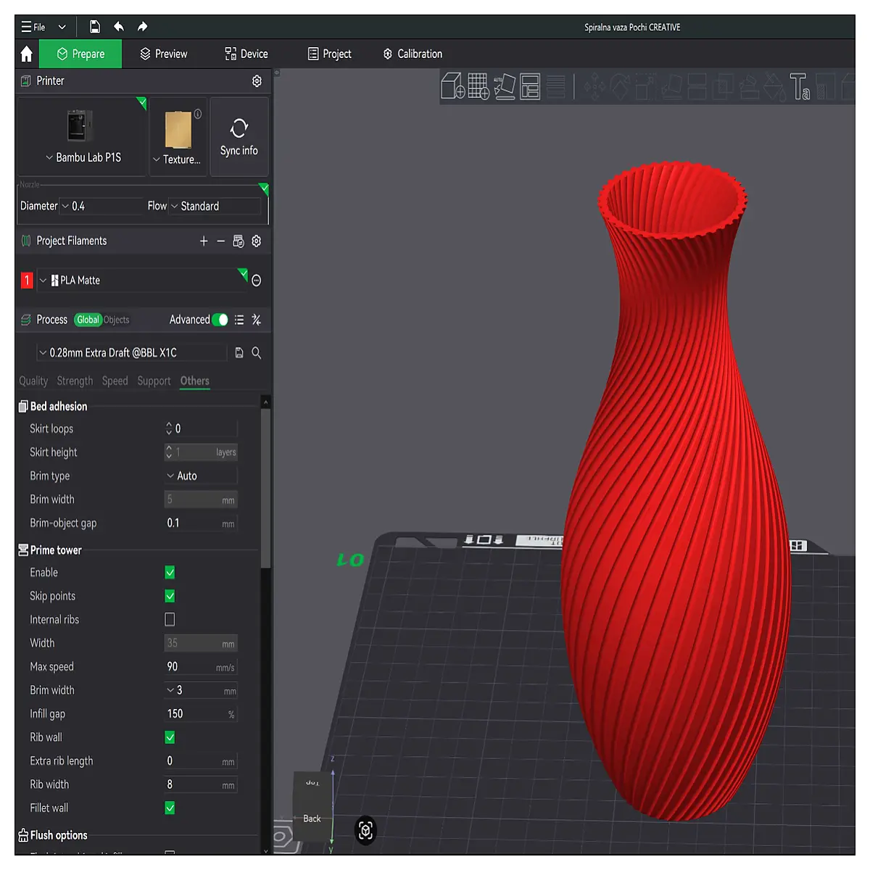Screen dimensions: 870x870
Task: Switch process scope to Objects
Action: point(116,320)
